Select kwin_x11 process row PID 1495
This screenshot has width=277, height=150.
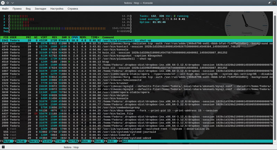[136, 52]
